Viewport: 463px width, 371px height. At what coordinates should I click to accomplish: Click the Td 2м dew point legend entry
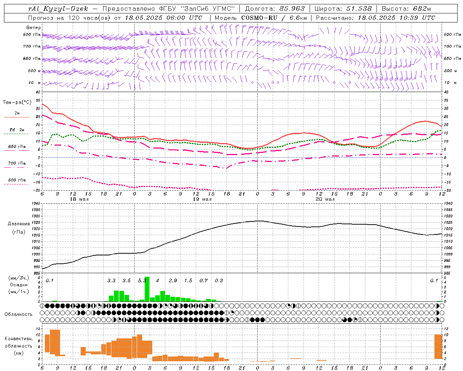[x=17, y=130]
